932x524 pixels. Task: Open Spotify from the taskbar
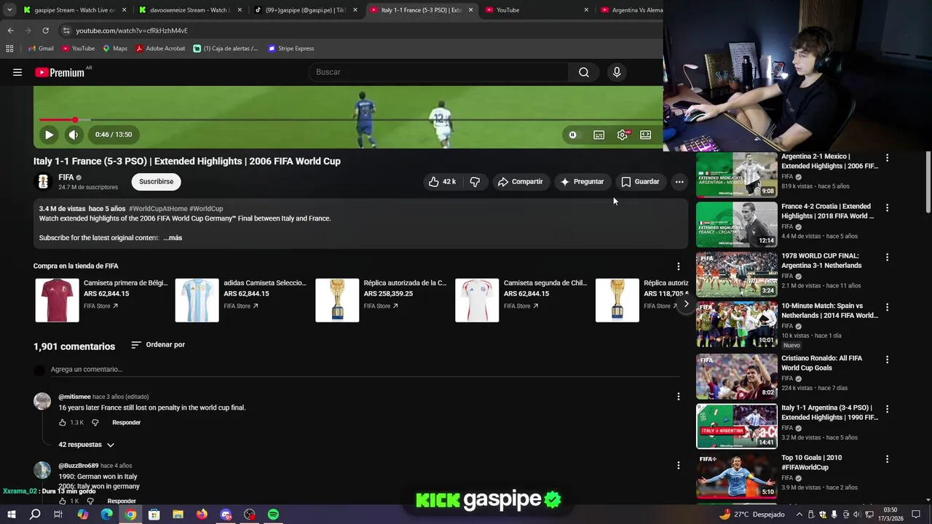click(x=273, y=515)
